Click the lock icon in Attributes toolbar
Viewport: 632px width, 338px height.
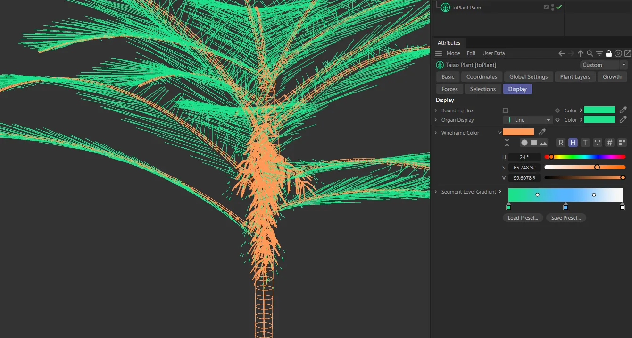[x=608, y=53]
